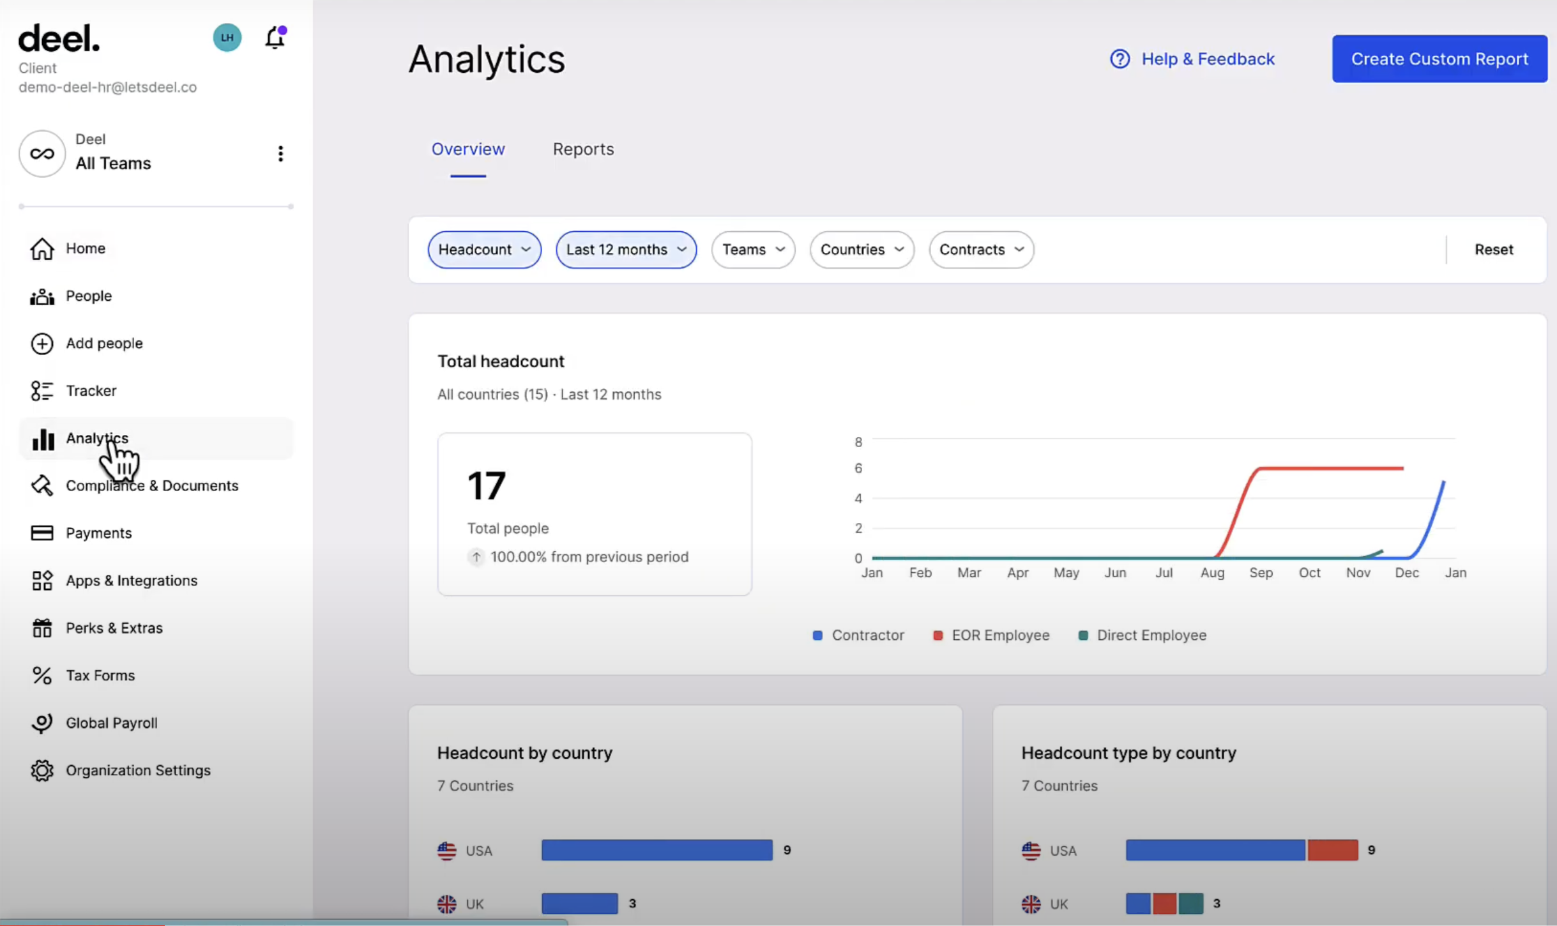Select the Overview tab
1557x926 pixels.
click(468, 149)
